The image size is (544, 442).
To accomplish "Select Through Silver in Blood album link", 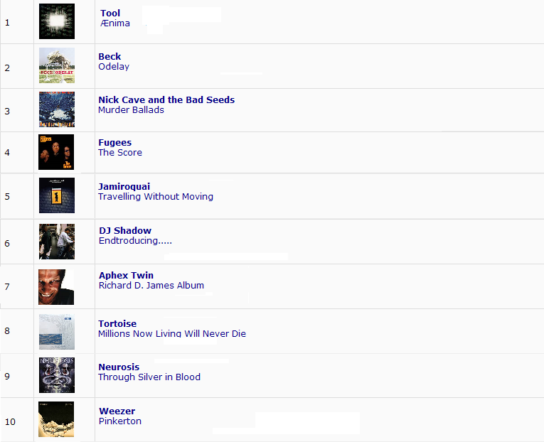I will (149, 377).
